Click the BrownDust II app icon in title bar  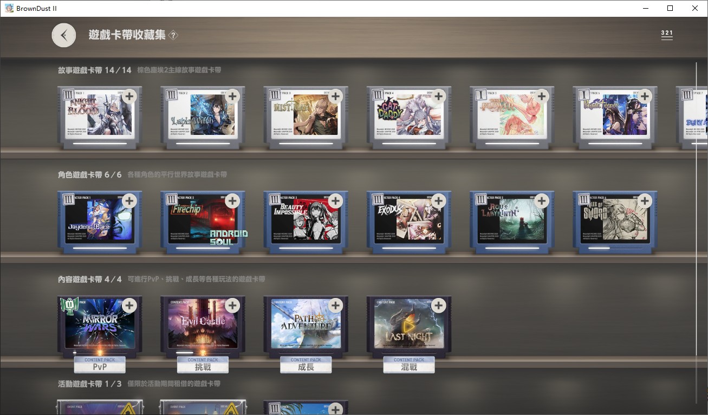pyautogui.click(x=9, y=8)
